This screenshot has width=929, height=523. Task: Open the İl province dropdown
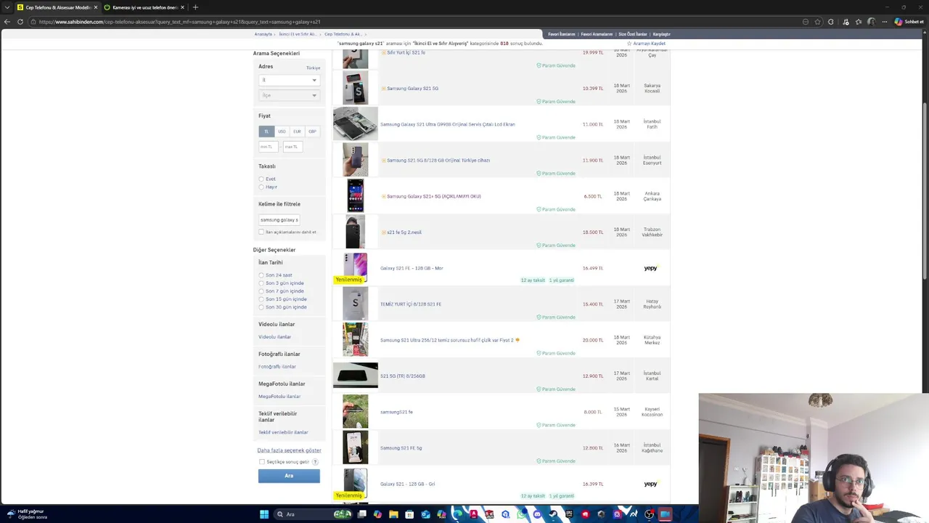tap(289, 80)
